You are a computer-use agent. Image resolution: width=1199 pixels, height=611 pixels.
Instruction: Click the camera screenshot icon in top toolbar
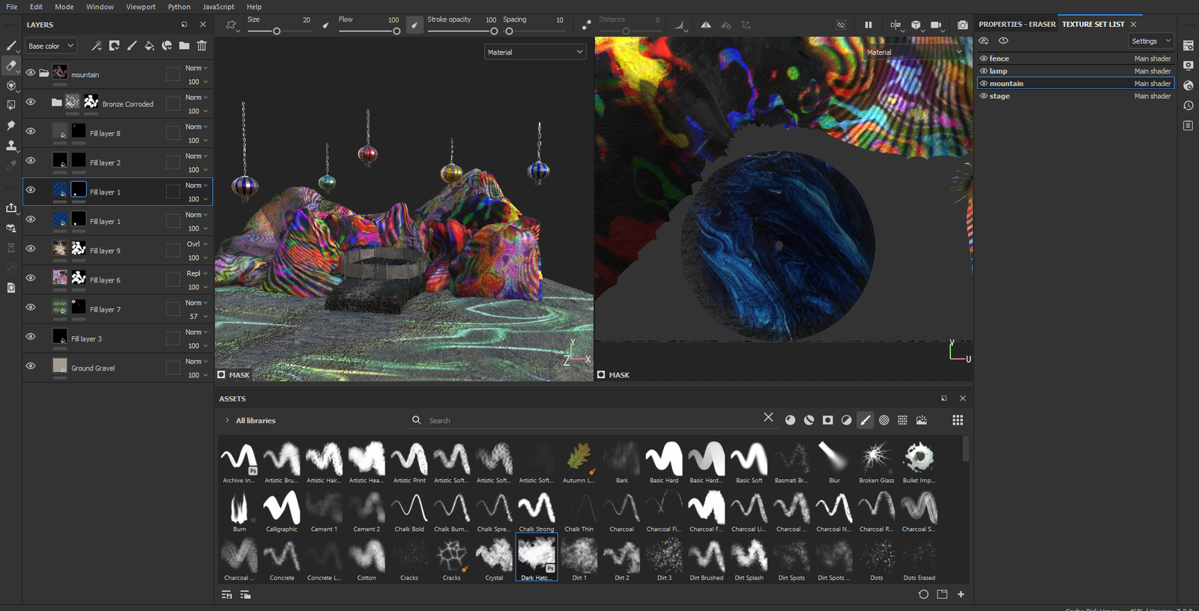962,25
